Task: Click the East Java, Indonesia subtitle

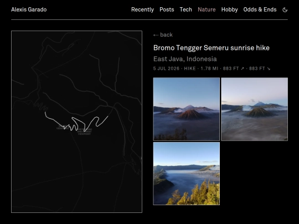Action: (x=185, y=59)
